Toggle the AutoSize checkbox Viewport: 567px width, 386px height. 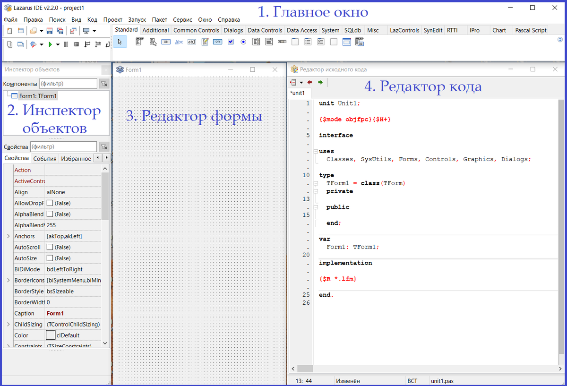point(50,258)
